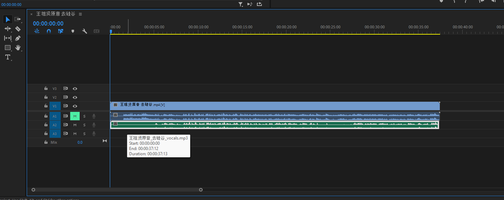Toggle A1 track targeting

click(x=55, y=116)
